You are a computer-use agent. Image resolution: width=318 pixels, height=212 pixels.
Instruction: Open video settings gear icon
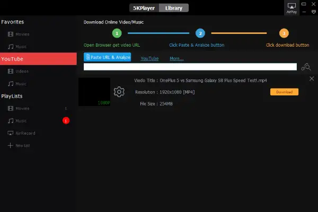coord(119,92)
